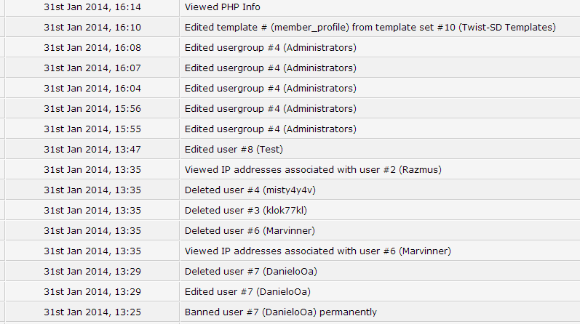
Task: Click the date '31st Jan 2014, 13:25'
Action: [92, 312]
